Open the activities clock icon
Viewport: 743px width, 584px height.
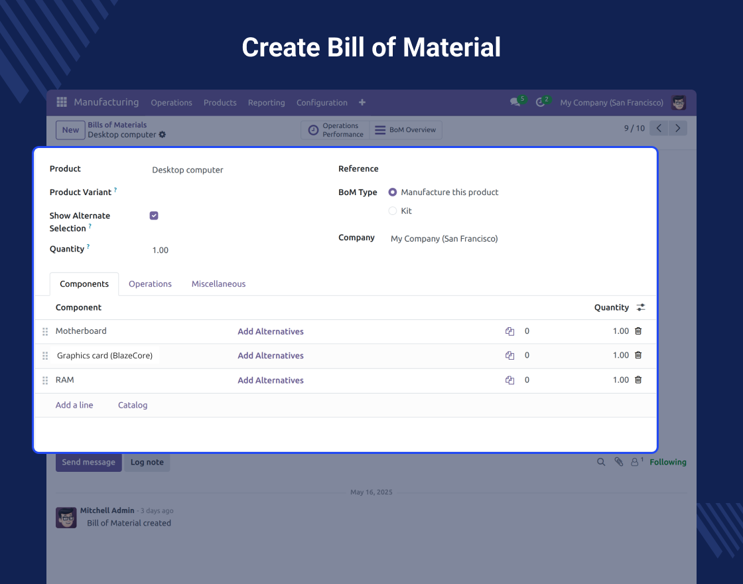pos(540,102)
